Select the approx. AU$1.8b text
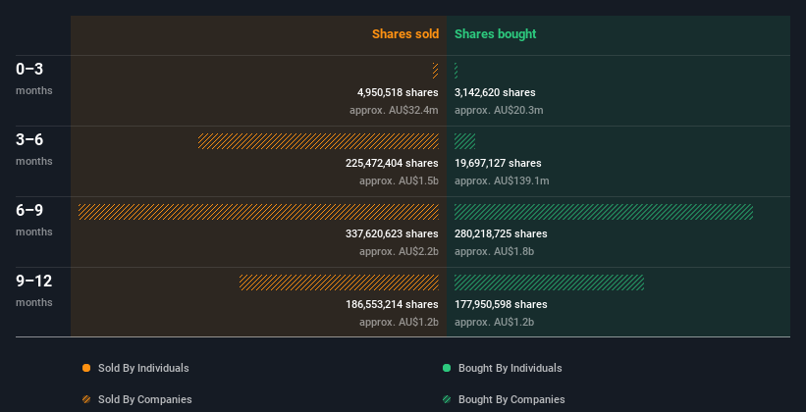This screenshot has width=806, height=412. click(494, 251)
